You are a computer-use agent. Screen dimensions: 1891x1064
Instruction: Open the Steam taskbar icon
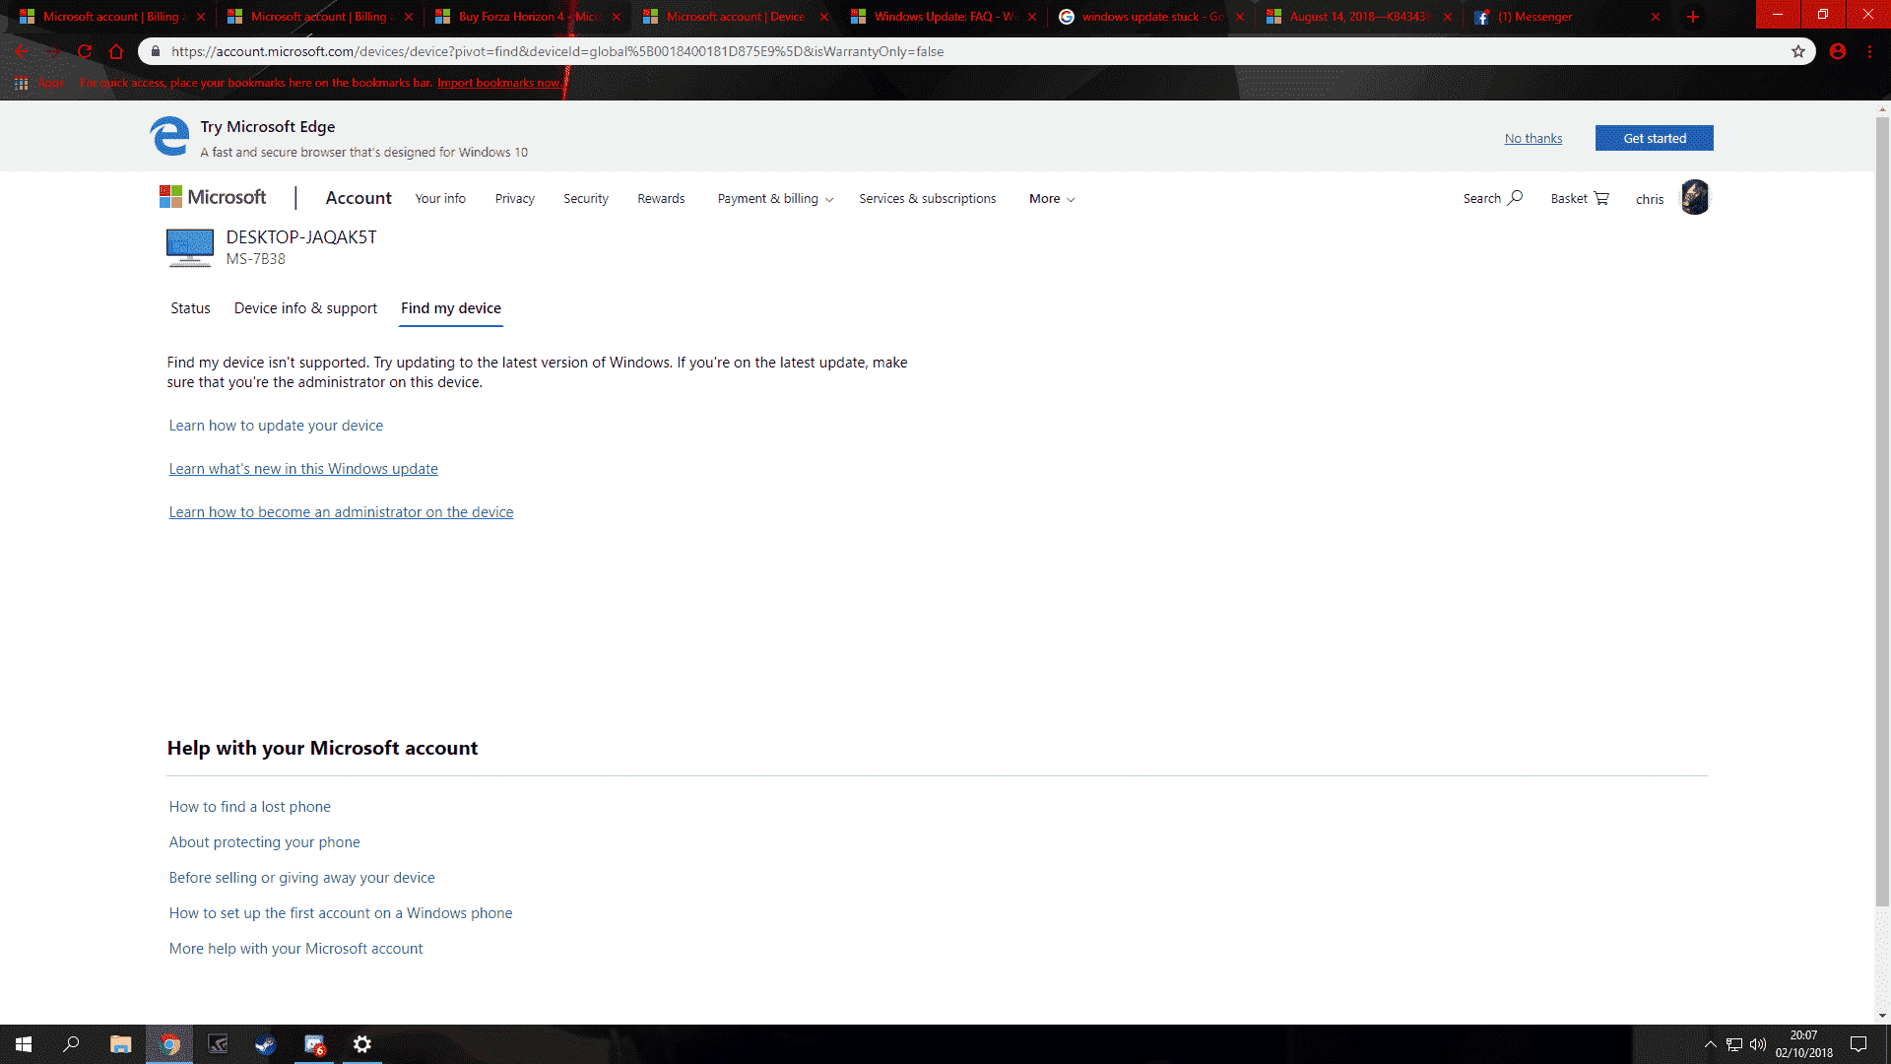pos(266,1044)
